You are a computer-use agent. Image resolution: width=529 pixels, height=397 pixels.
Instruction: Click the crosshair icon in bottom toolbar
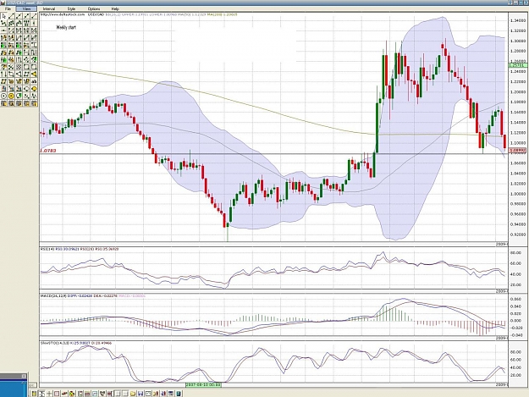(x=49, y=394)
